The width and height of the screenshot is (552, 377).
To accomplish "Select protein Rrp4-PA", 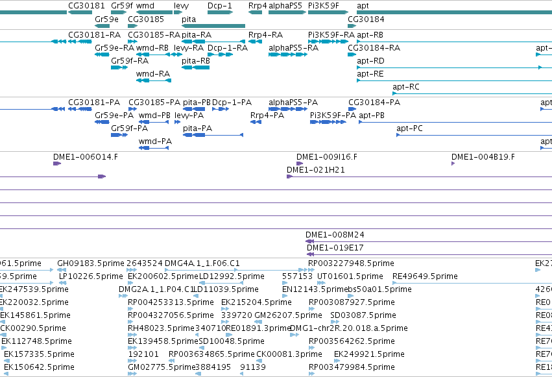I will pos(267,116).
